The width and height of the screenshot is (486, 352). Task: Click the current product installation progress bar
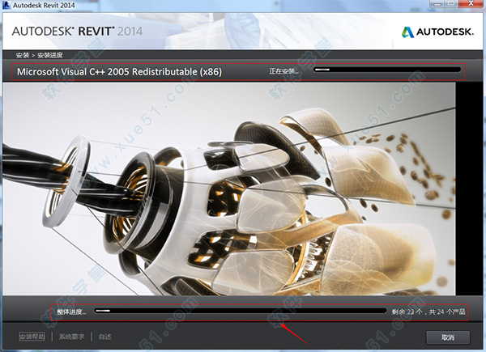pos(387,70)
